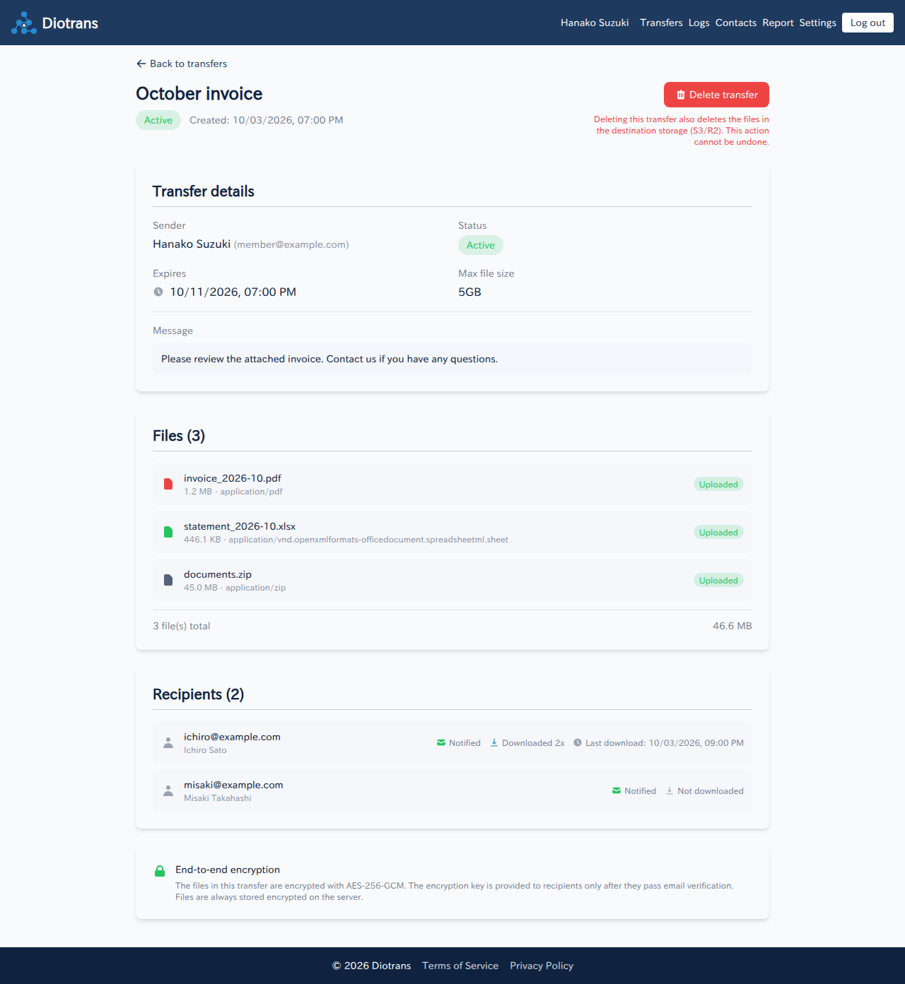Click the 46.6 MB total size
This screenshot has width=905, height=984.
tap(732, 626)
